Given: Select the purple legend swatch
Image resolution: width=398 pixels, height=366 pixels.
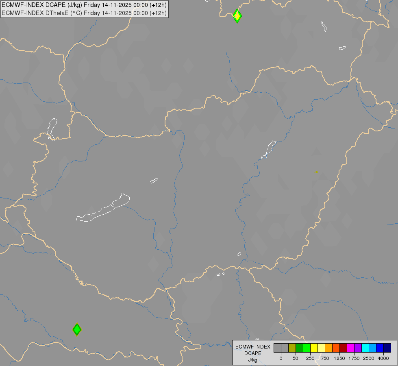Looking at the screenshot, I should [x=358, y=348].
